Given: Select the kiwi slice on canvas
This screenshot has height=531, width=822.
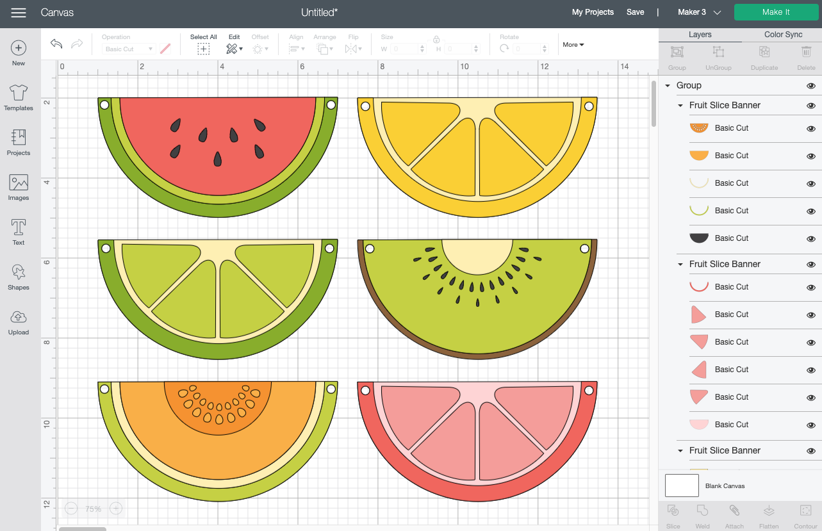Looking at the screenshot, I should pyautogui.click(x=477, y=299).
